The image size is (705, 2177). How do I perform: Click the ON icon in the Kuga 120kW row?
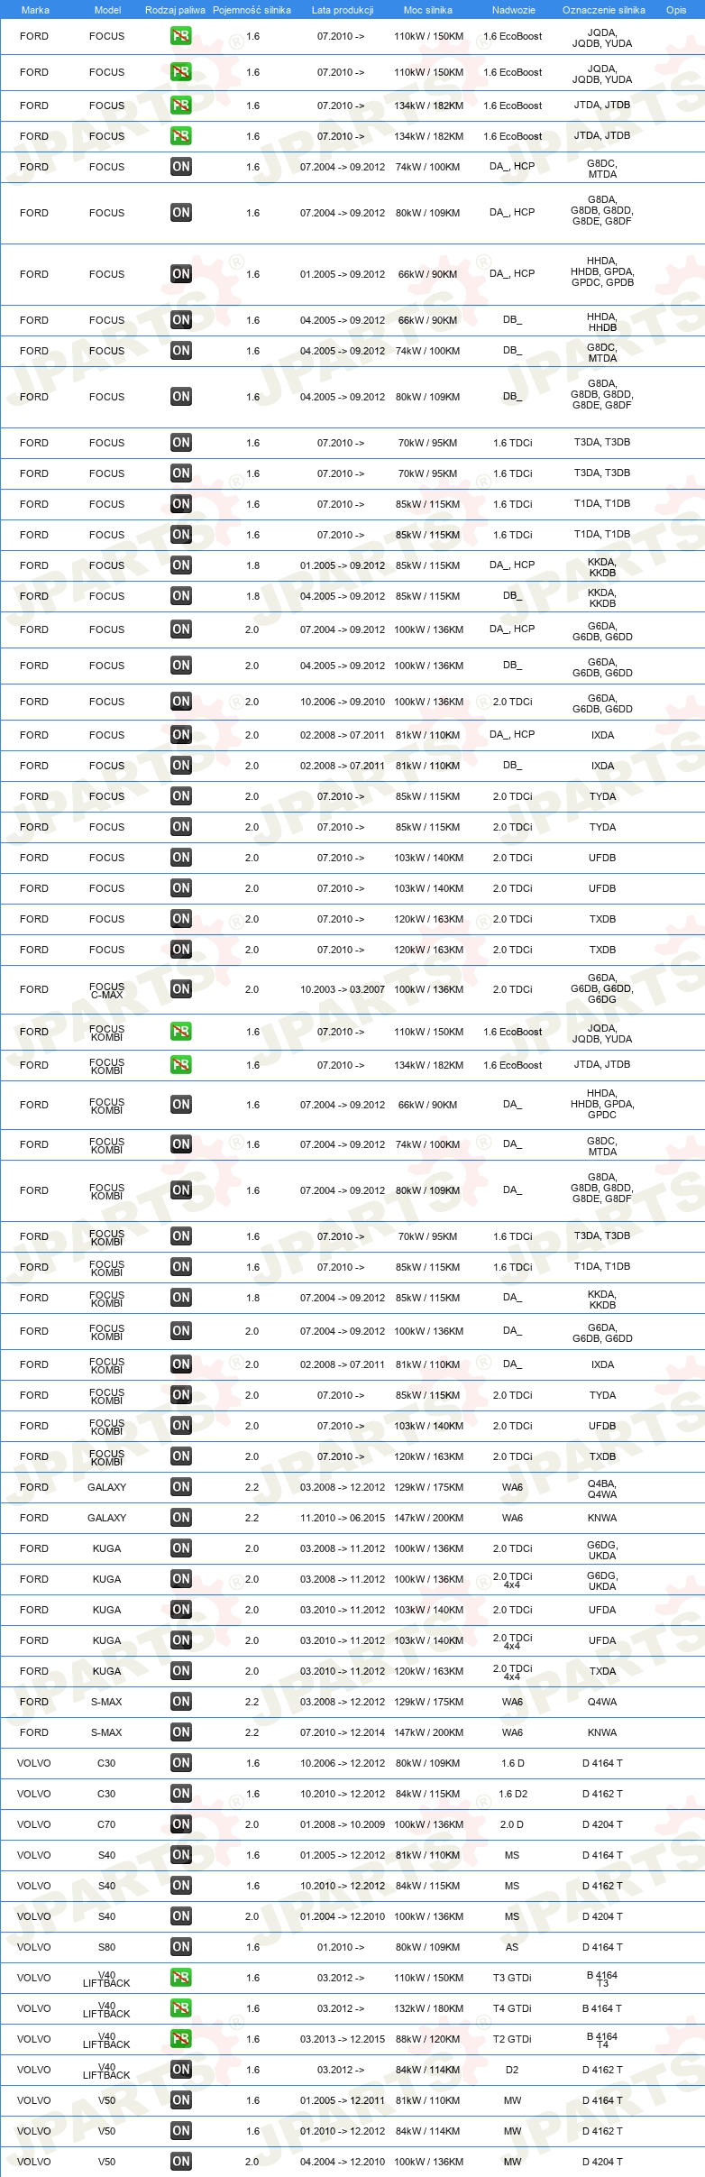(180, 1671)
